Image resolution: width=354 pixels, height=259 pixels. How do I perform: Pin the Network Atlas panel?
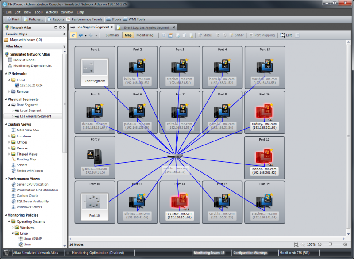(x=60, y=27)
